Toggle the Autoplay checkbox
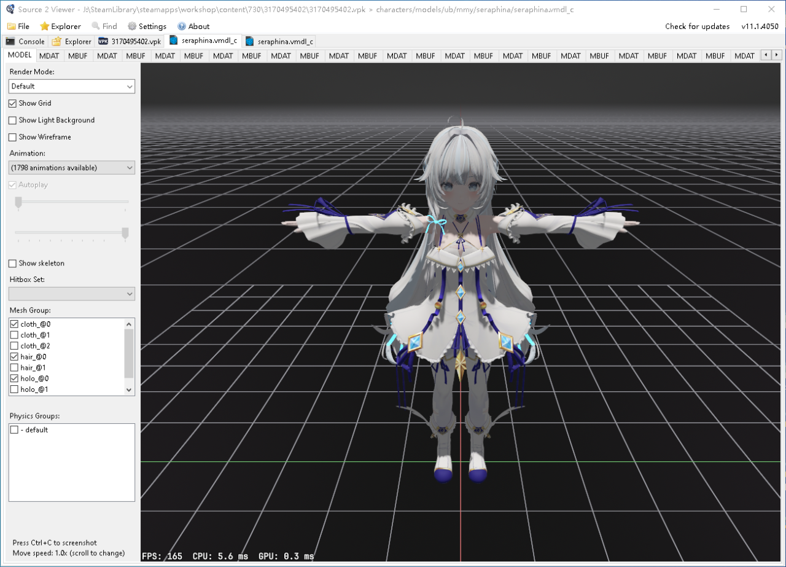 [12, 185]
